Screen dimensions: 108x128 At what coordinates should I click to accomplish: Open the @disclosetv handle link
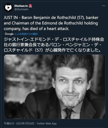coord(21,9)
